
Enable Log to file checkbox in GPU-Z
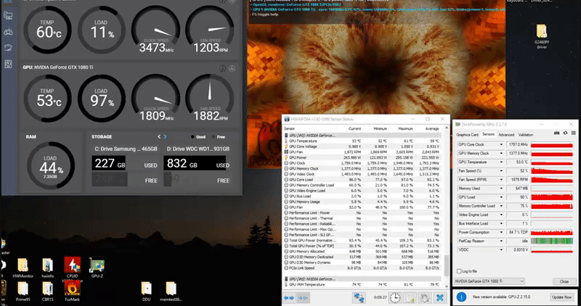tap(459, 271)
